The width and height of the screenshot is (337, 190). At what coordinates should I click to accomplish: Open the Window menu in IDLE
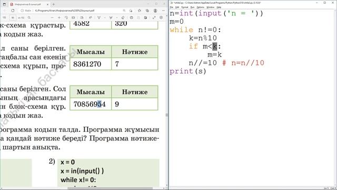tap(211, 7)
